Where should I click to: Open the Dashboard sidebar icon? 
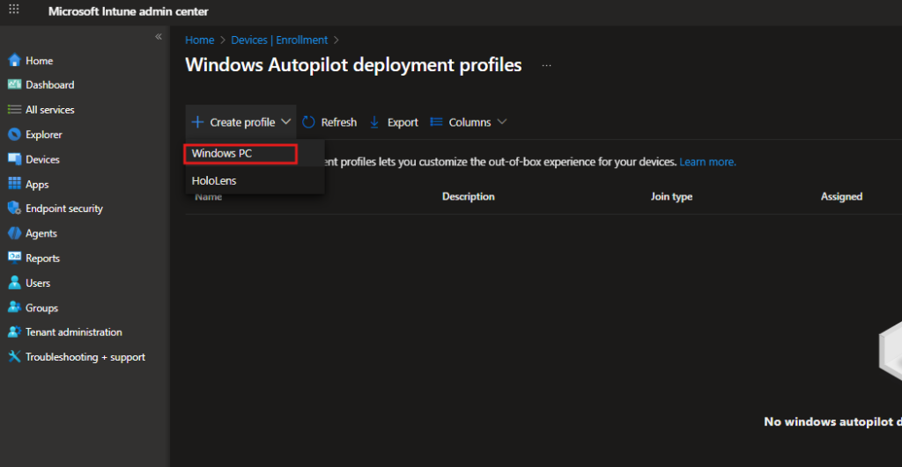[x=14, y=85]
